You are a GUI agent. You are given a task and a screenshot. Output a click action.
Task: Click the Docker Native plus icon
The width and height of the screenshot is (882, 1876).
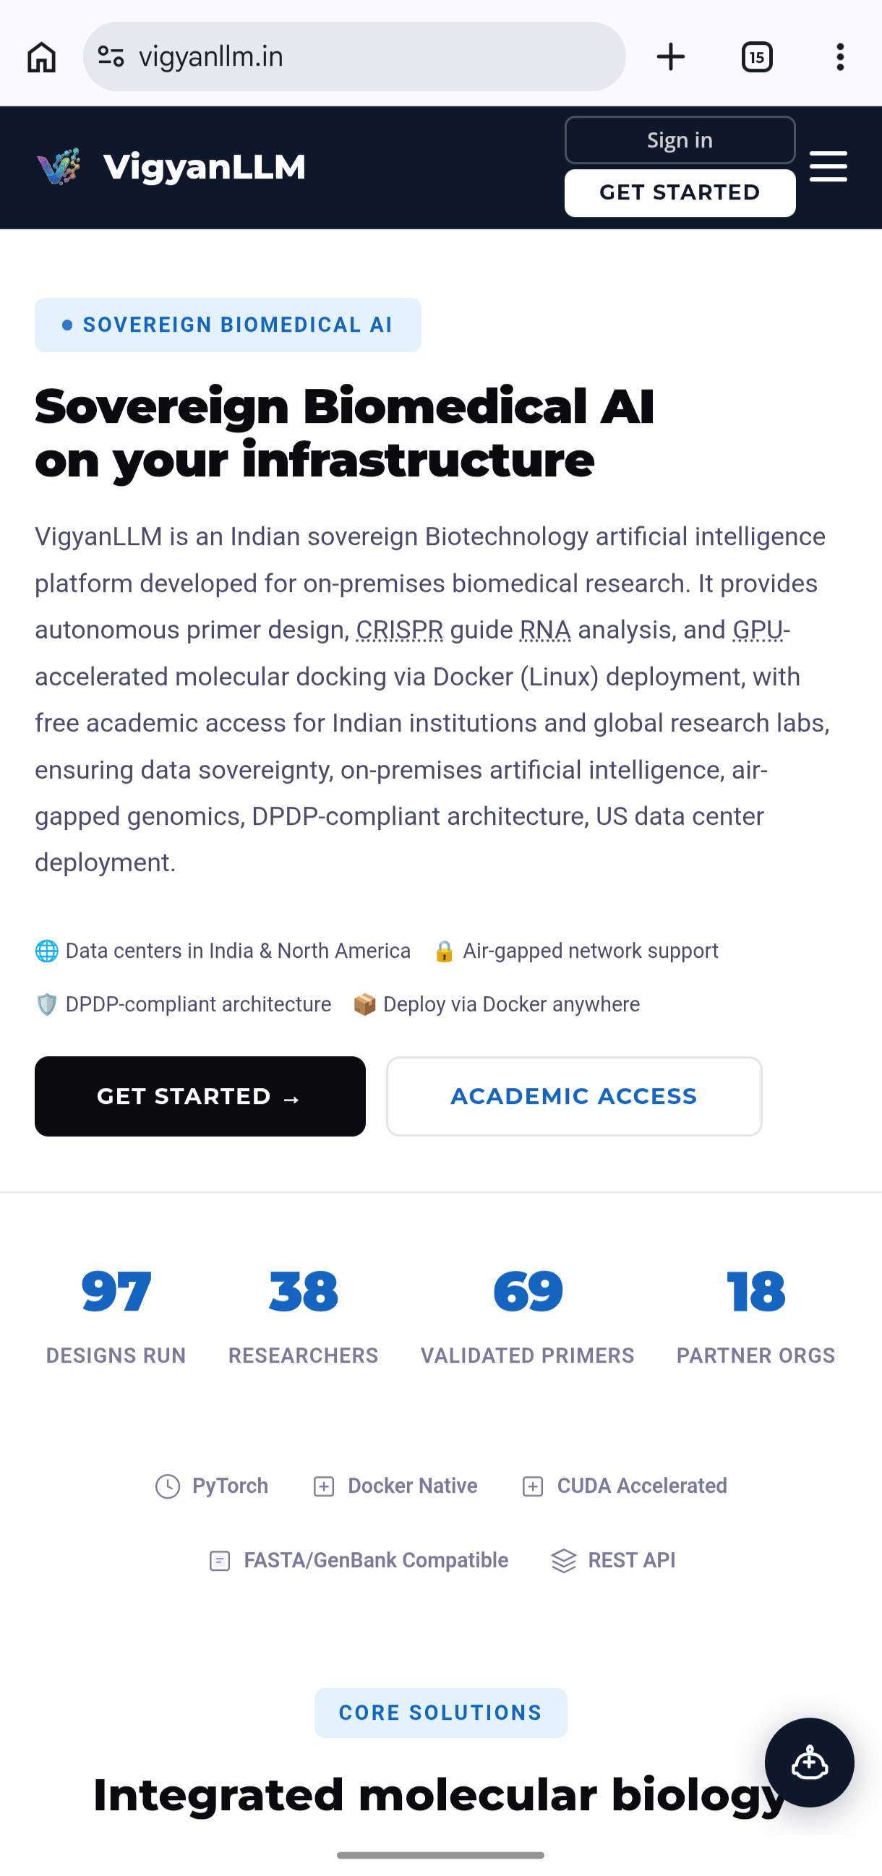[324, 1486]
